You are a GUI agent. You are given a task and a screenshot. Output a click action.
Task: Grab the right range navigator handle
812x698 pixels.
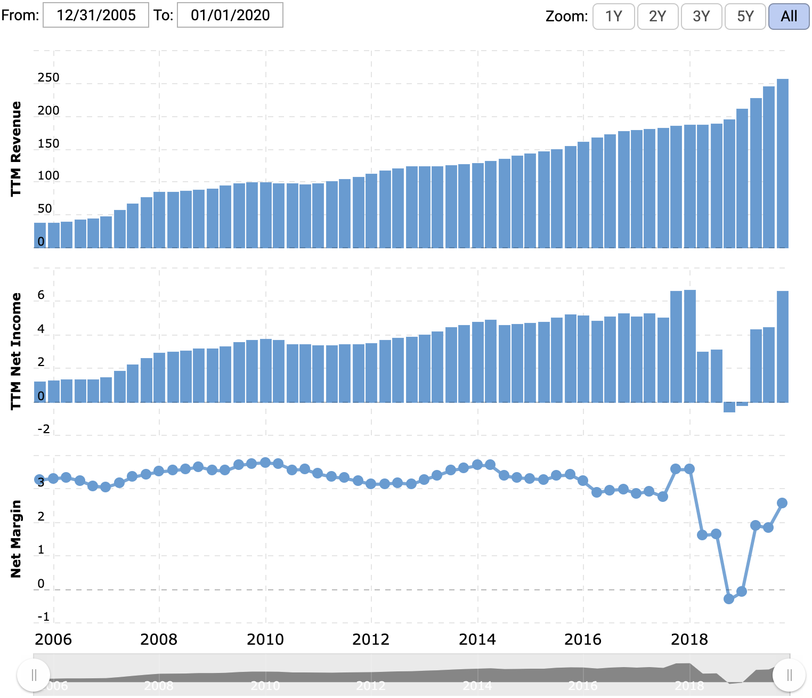789,676
